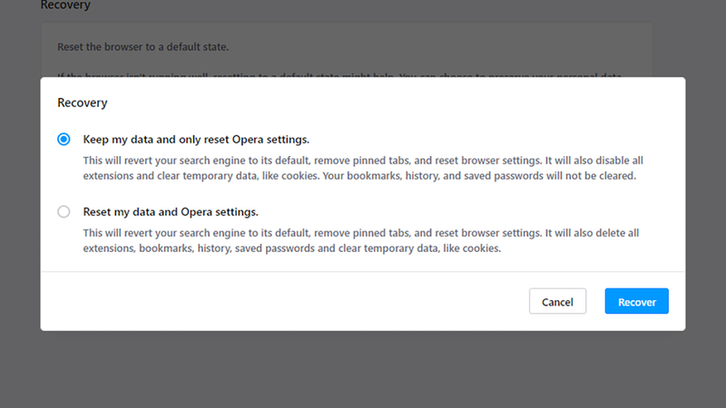
Task: Click the background 'Recovery' section heading
Action: coord(65,5)
